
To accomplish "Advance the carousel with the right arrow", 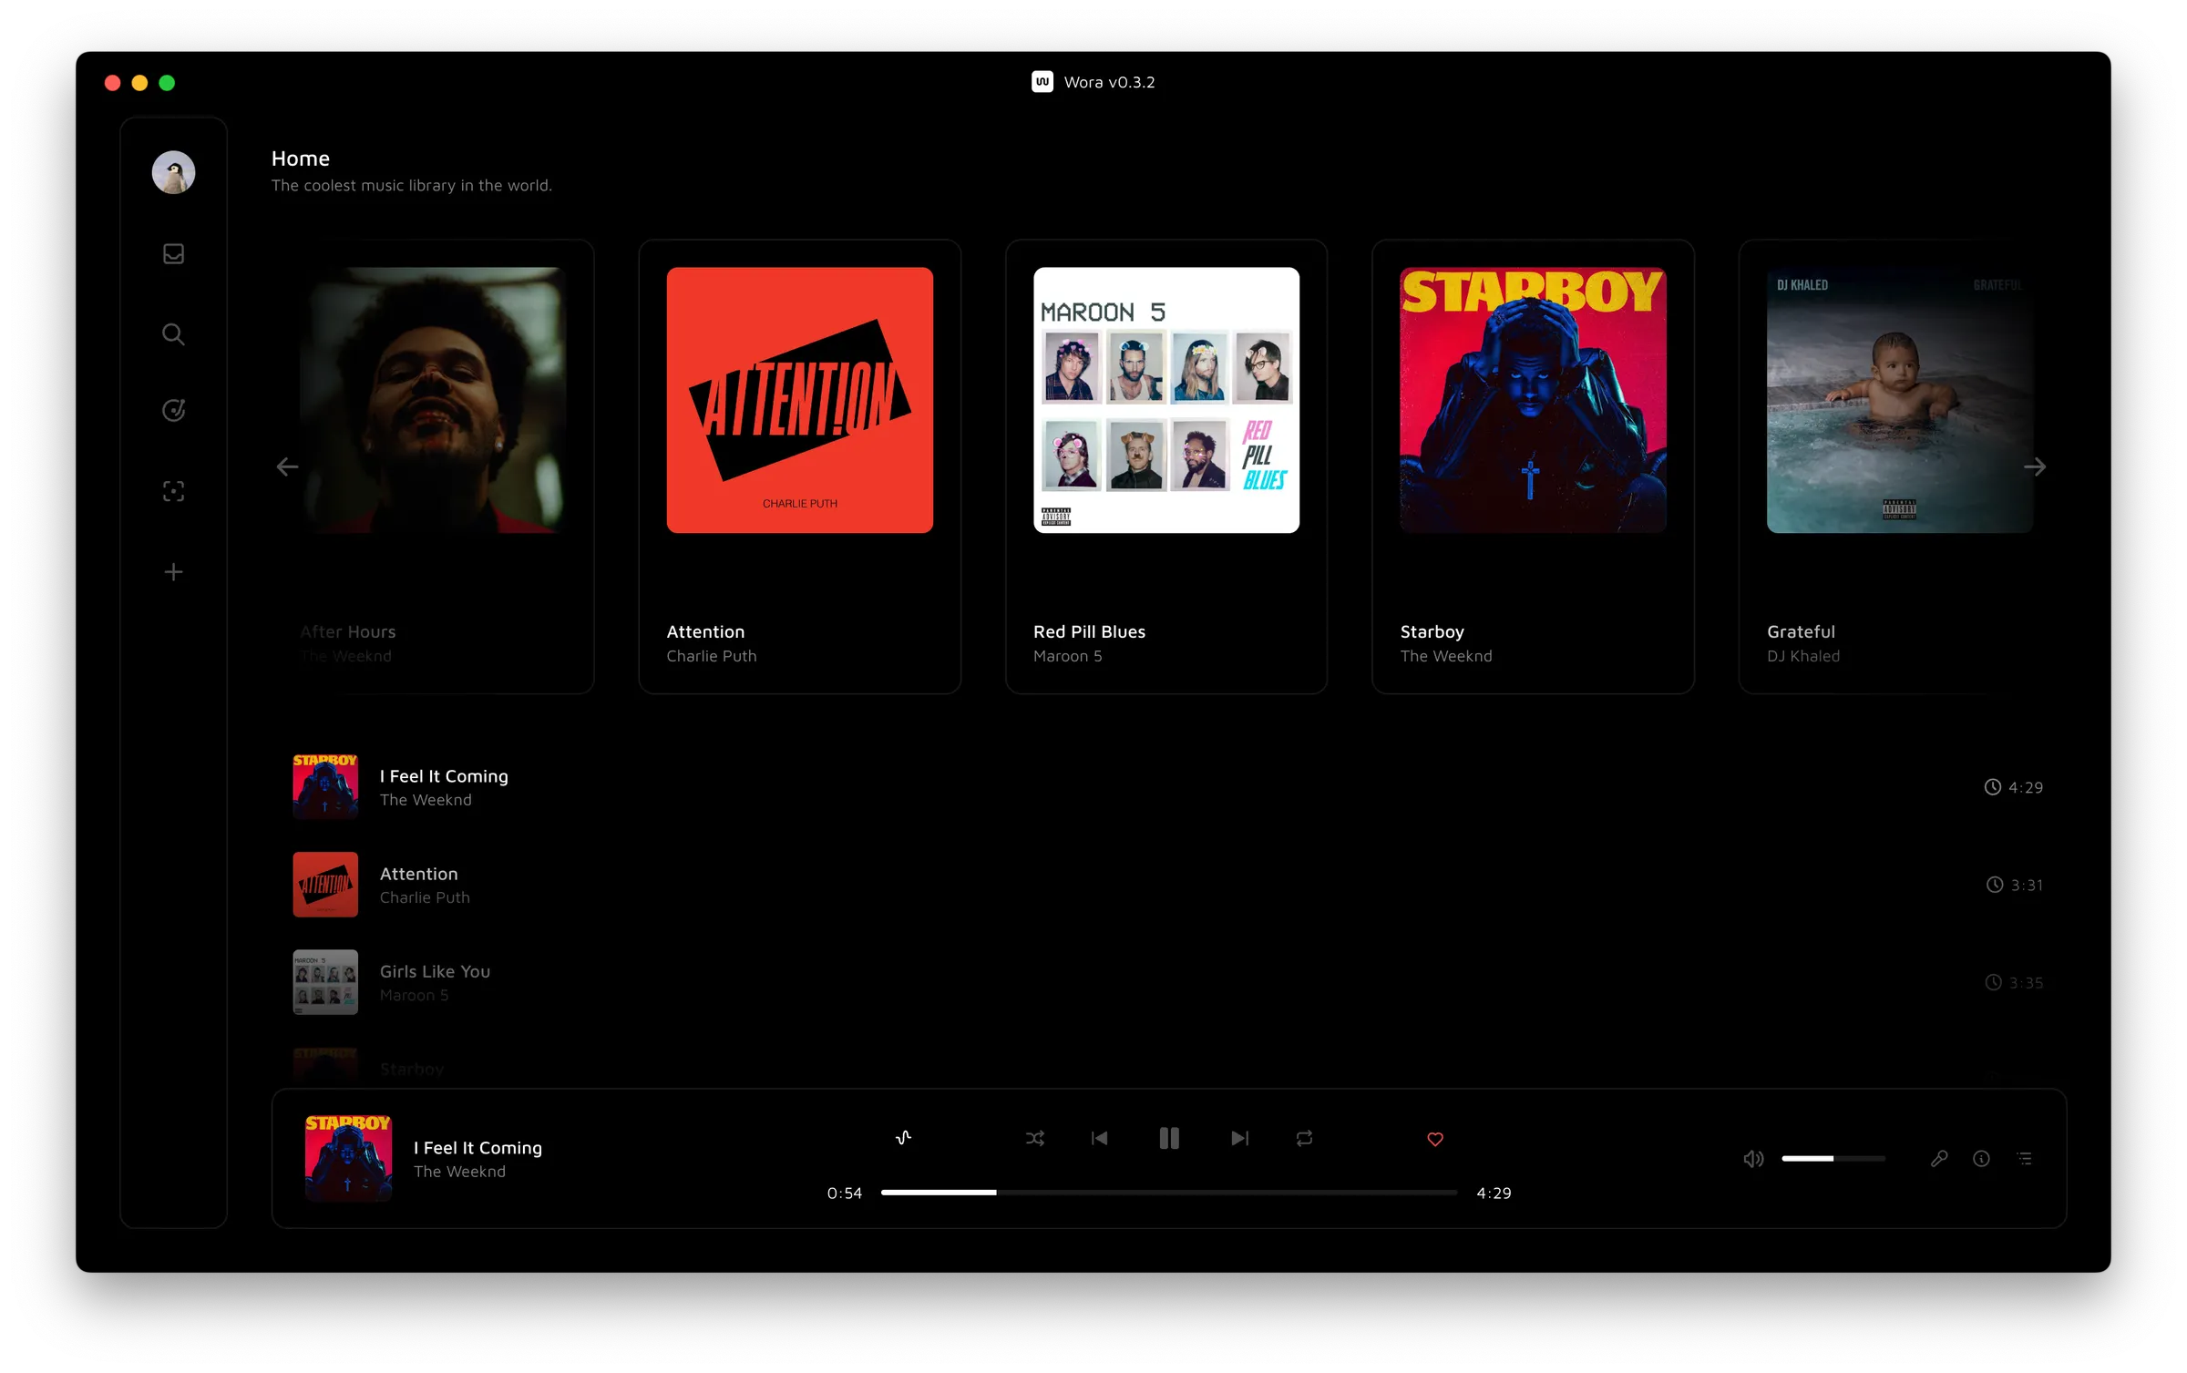I will 2038,466.
